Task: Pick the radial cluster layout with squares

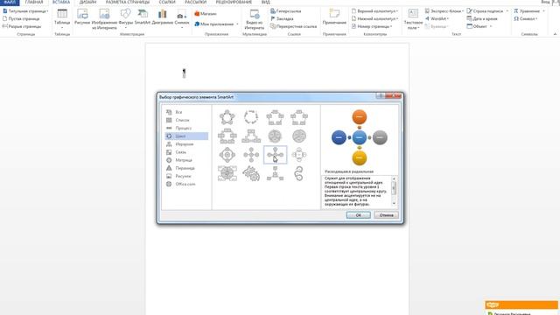Action: pos(275,173)
